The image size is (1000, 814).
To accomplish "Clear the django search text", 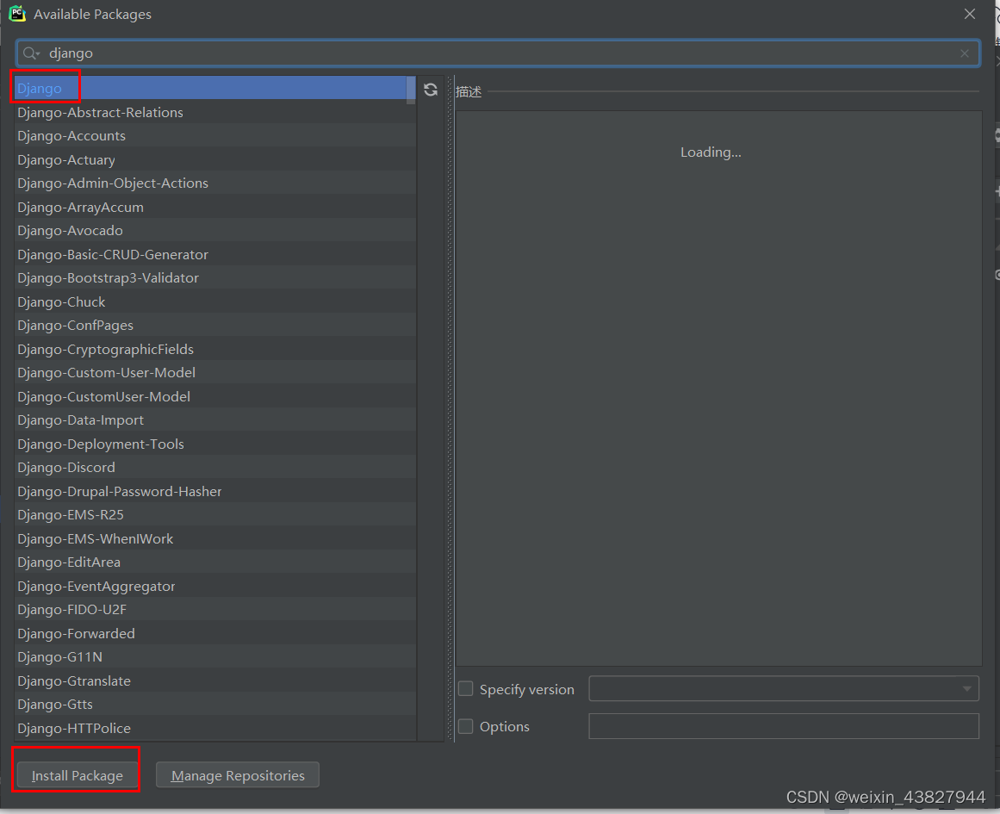I will tap(965, 53).
